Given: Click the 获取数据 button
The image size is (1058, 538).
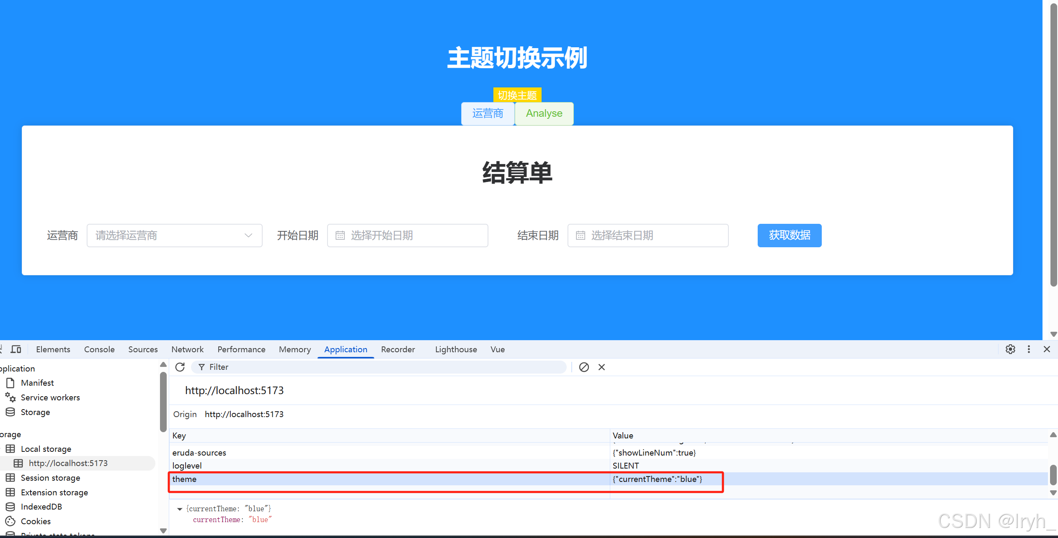Looking at the screenshot, I should click(x=789, y=236).
